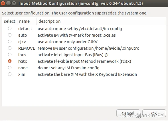This screenshot has width=168, height=121.
Task: Select the xim radio button
Action: [x=10, y=74]
